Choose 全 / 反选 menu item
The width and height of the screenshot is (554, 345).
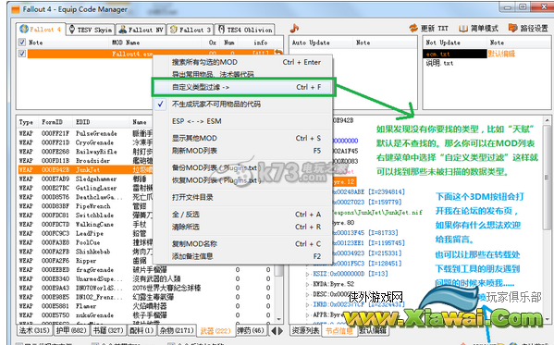(x=242, y=215)
